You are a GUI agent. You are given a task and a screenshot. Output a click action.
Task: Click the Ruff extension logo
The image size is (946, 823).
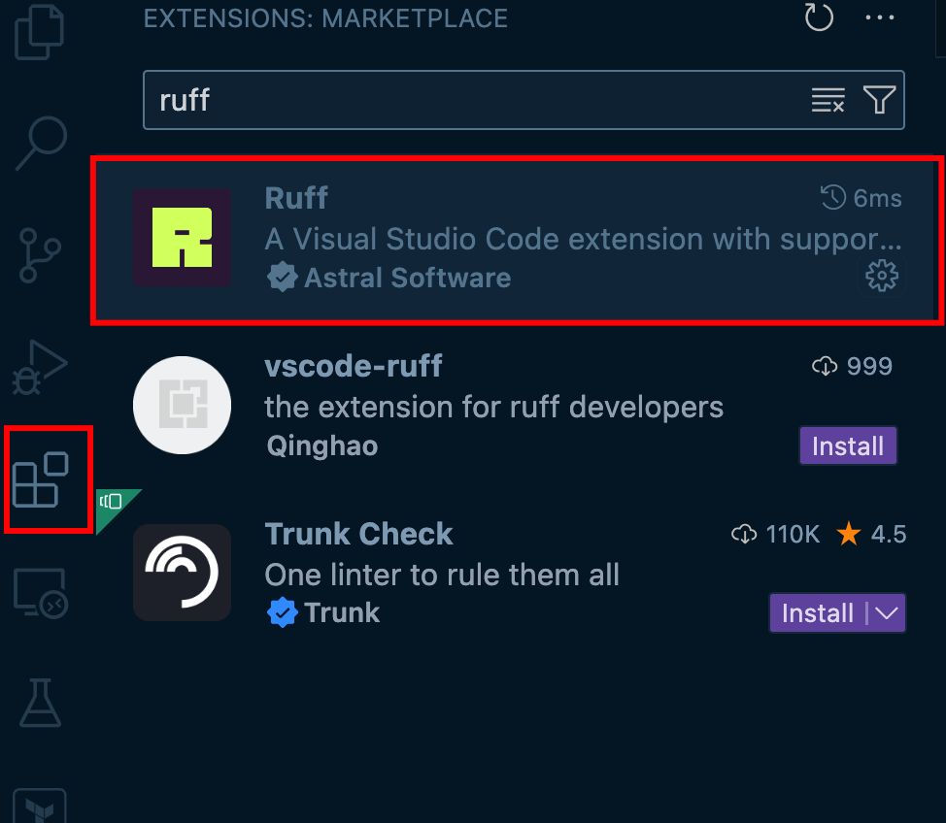pos(183,237)
